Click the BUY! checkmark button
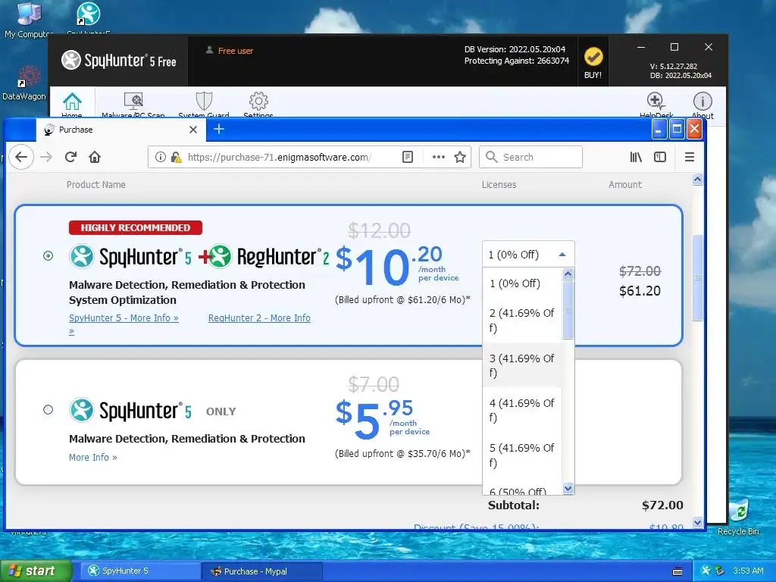Image resolution: width=776 pixels, height=582 pixels. pyautogui.click(x=593, y=62)
